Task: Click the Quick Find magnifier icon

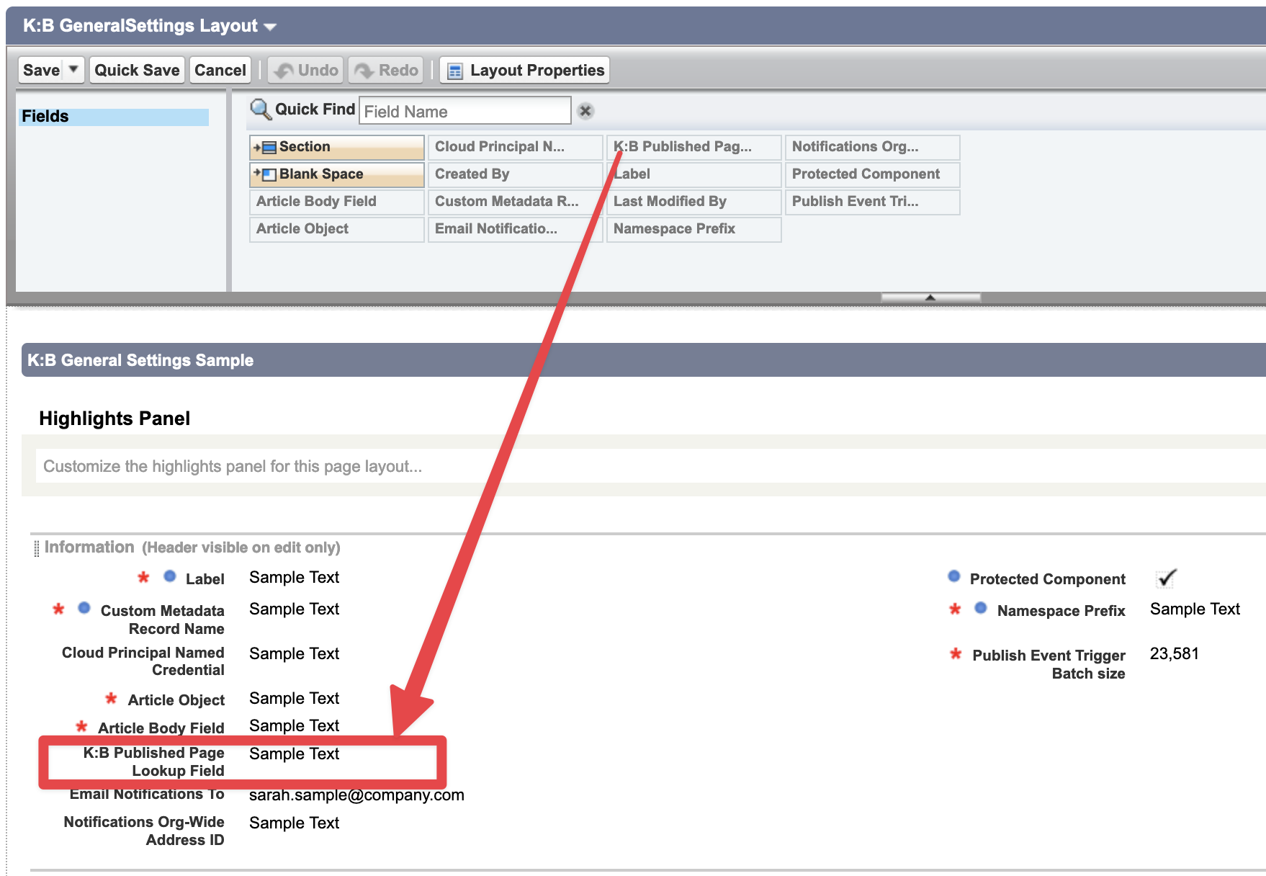Action: coord(260,109)
